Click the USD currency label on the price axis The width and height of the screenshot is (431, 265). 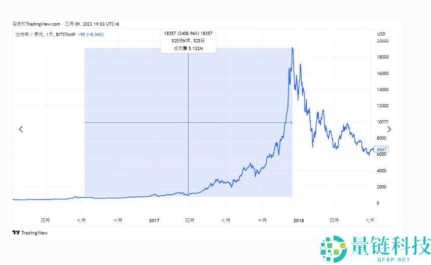tap(381, 34)
